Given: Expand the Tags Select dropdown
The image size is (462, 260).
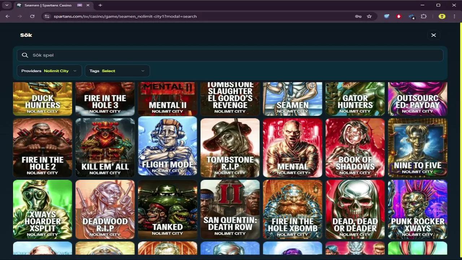Looking at the screenshot, I should pyautogui.click(x=117, y=71).
